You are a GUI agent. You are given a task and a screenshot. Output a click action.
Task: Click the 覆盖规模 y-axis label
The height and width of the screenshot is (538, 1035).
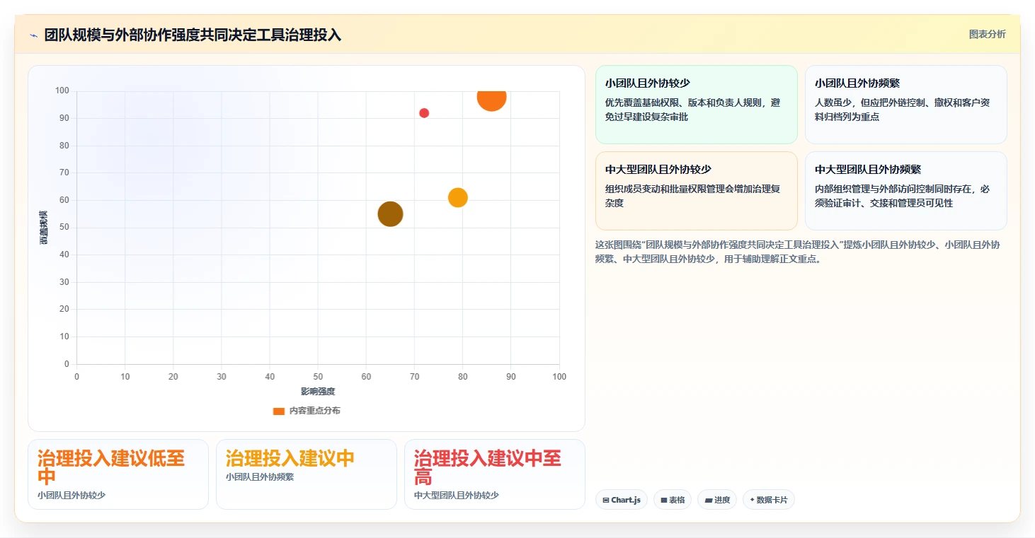pos(44,228)
